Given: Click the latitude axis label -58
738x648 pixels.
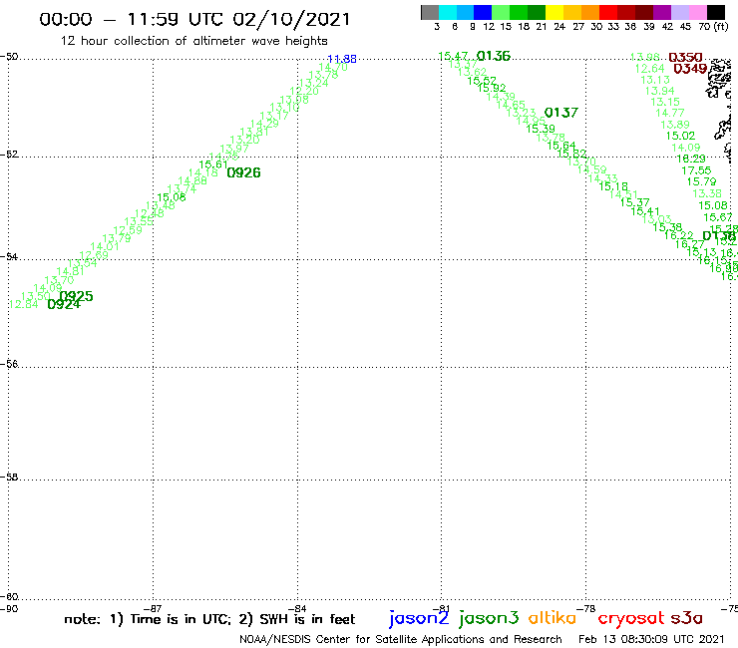Looking at the screenshot, I should tap(9, 478).
